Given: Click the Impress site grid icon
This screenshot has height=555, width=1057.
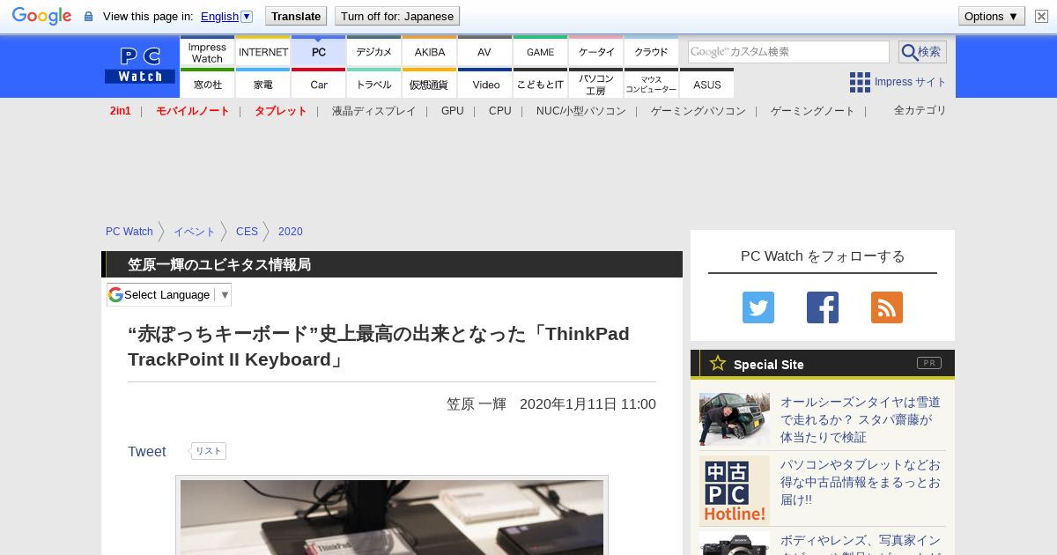Looking at the screenshot, I should (860, 82).
